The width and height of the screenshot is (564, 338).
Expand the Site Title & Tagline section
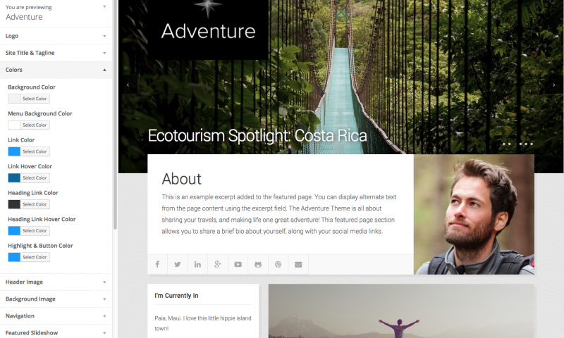click(56, 53)
